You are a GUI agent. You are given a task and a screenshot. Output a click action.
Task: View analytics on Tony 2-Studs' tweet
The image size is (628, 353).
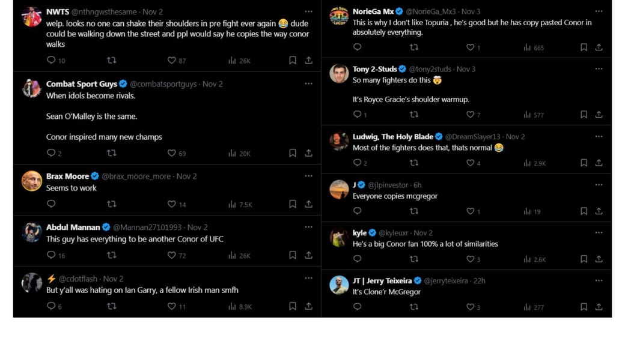529,114
